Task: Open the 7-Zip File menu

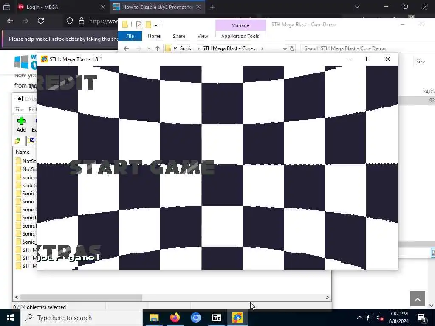Action: point(19,109)
